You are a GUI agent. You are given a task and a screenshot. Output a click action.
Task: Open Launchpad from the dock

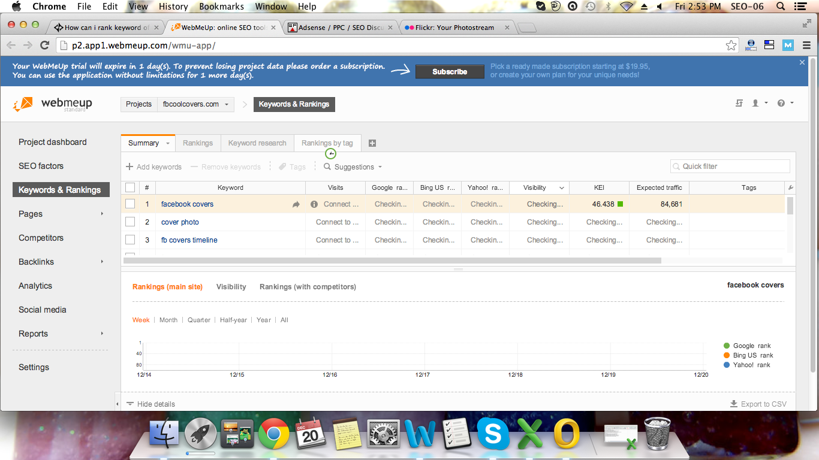[x=201, y=433]
